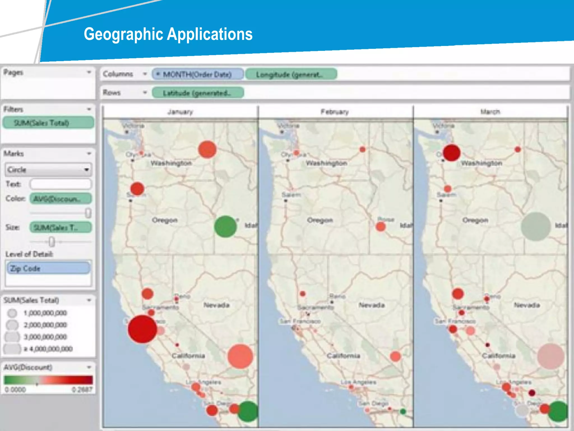Open the AVG(Discount) legend dropdown arrow
This screenshot has width=574, height=431.
point(89,367)
